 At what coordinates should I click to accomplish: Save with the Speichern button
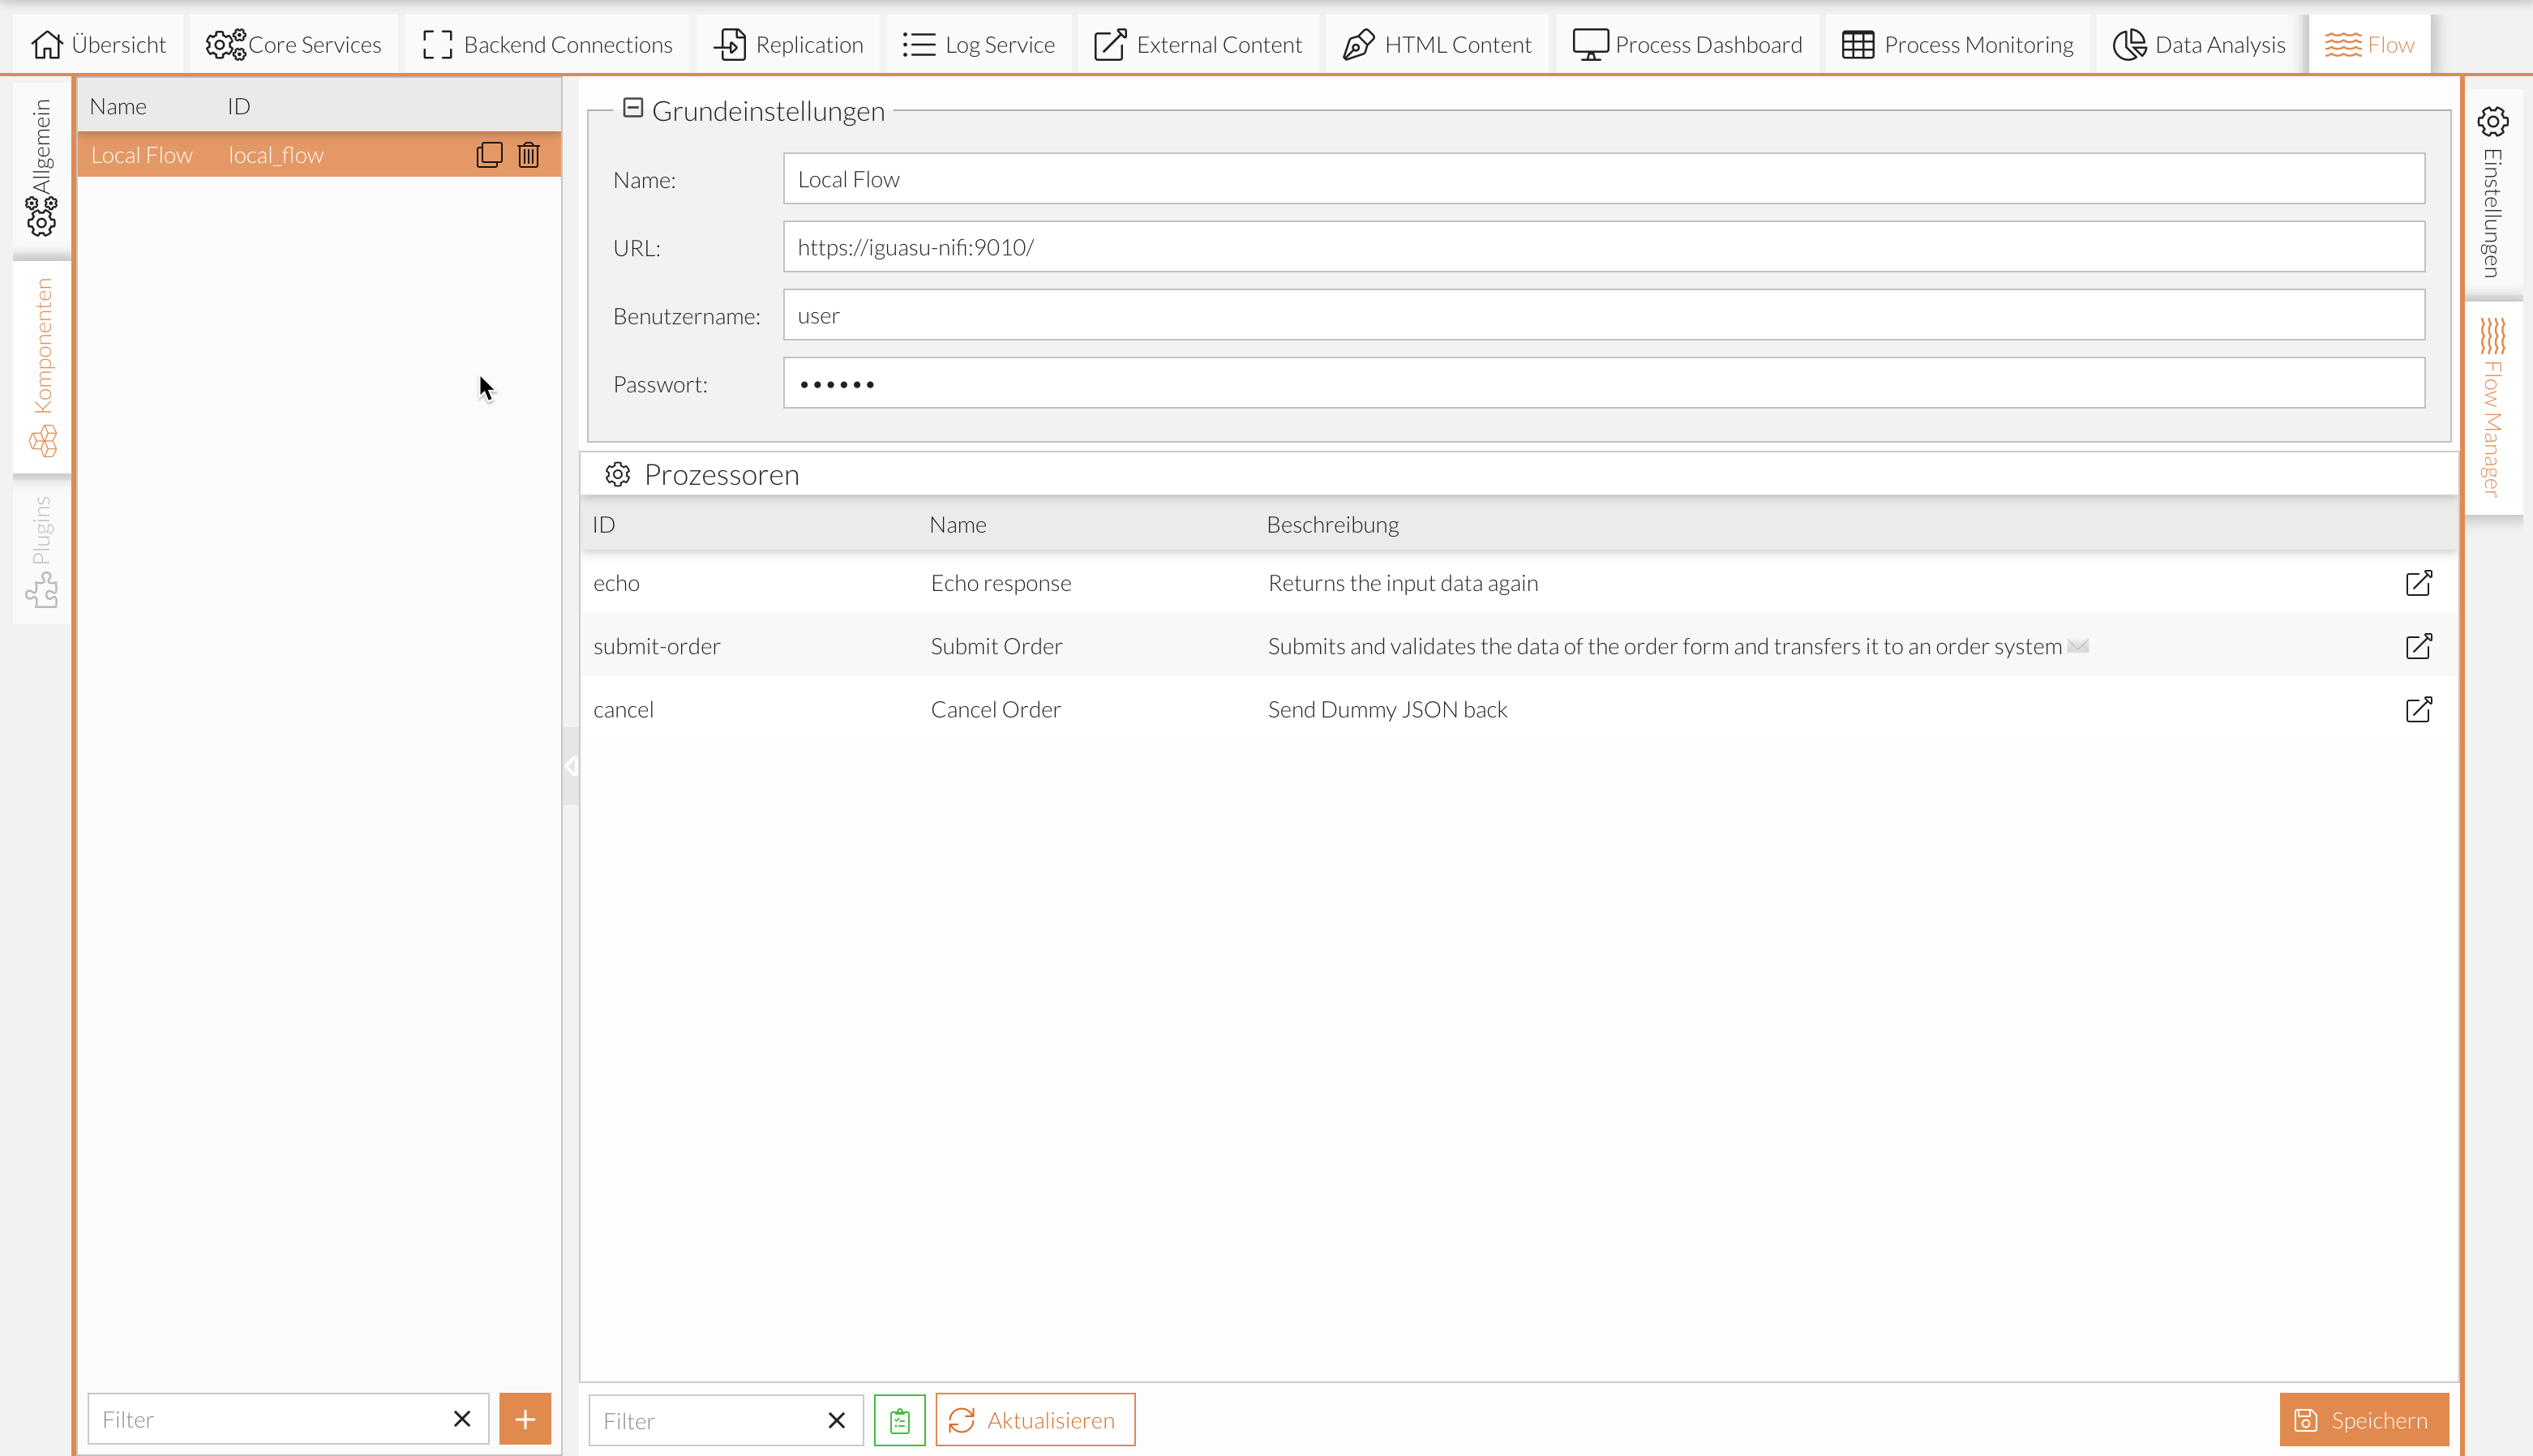pyautogui.click(x=2364, y=1420)
